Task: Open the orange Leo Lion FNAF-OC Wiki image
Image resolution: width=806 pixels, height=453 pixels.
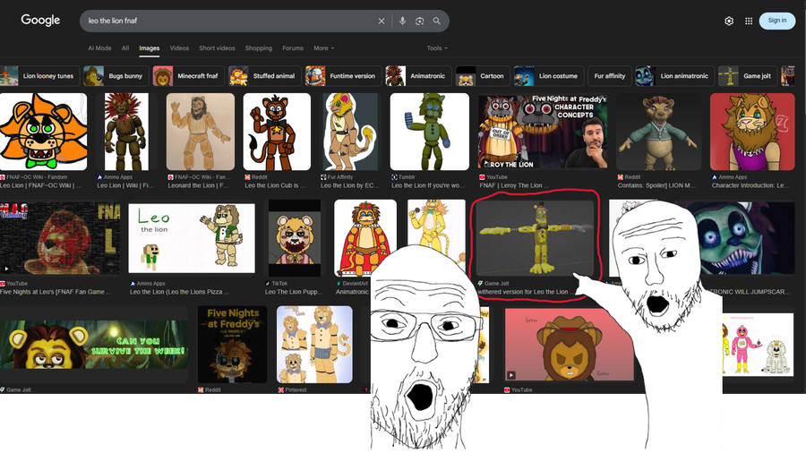Action: coord(43,132)
